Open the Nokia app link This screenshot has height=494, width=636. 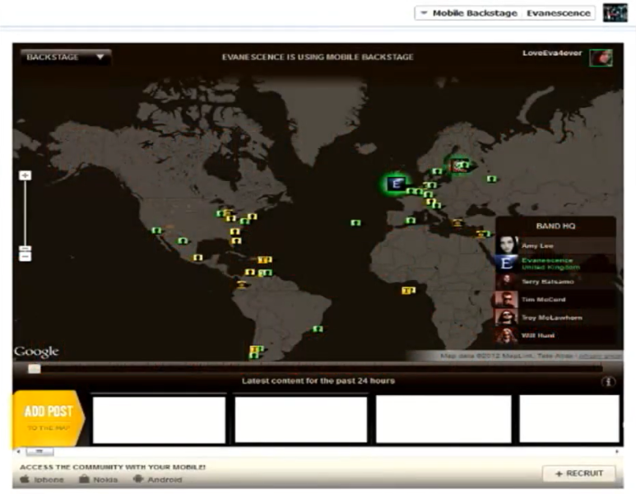point(99,479)
